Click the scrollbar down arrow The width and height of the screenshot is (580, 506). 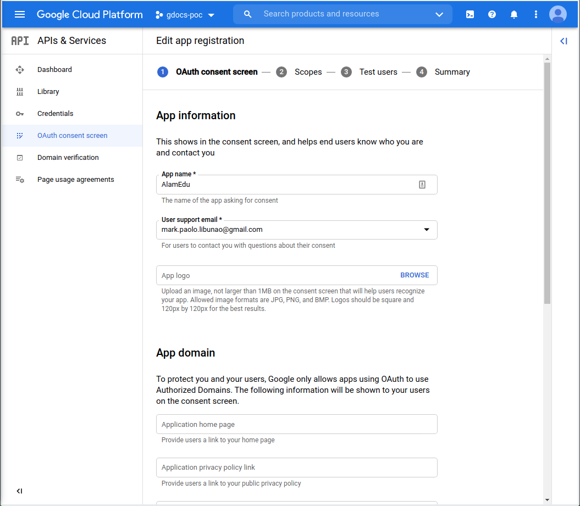tap(547, 500)
